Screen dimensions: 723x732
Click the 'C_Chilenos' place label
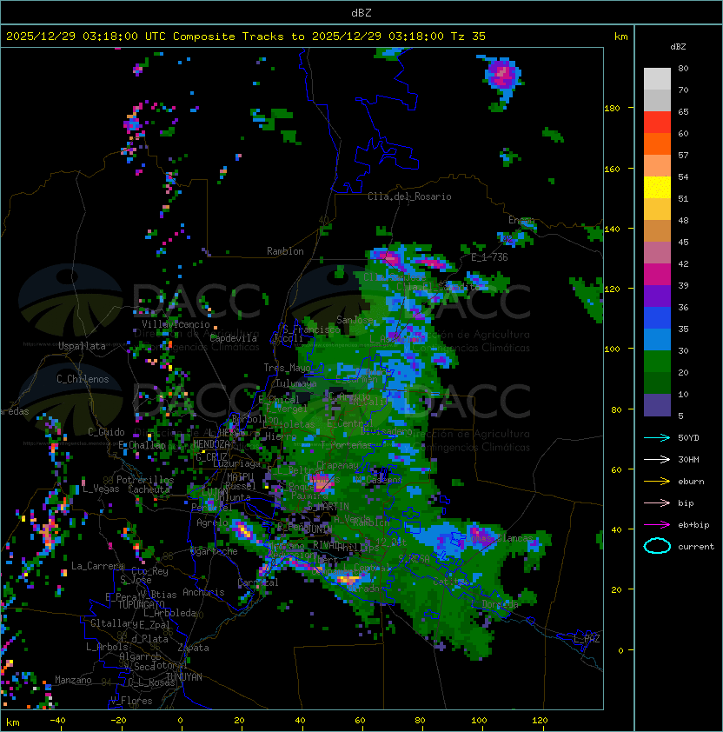coord(83,379)
